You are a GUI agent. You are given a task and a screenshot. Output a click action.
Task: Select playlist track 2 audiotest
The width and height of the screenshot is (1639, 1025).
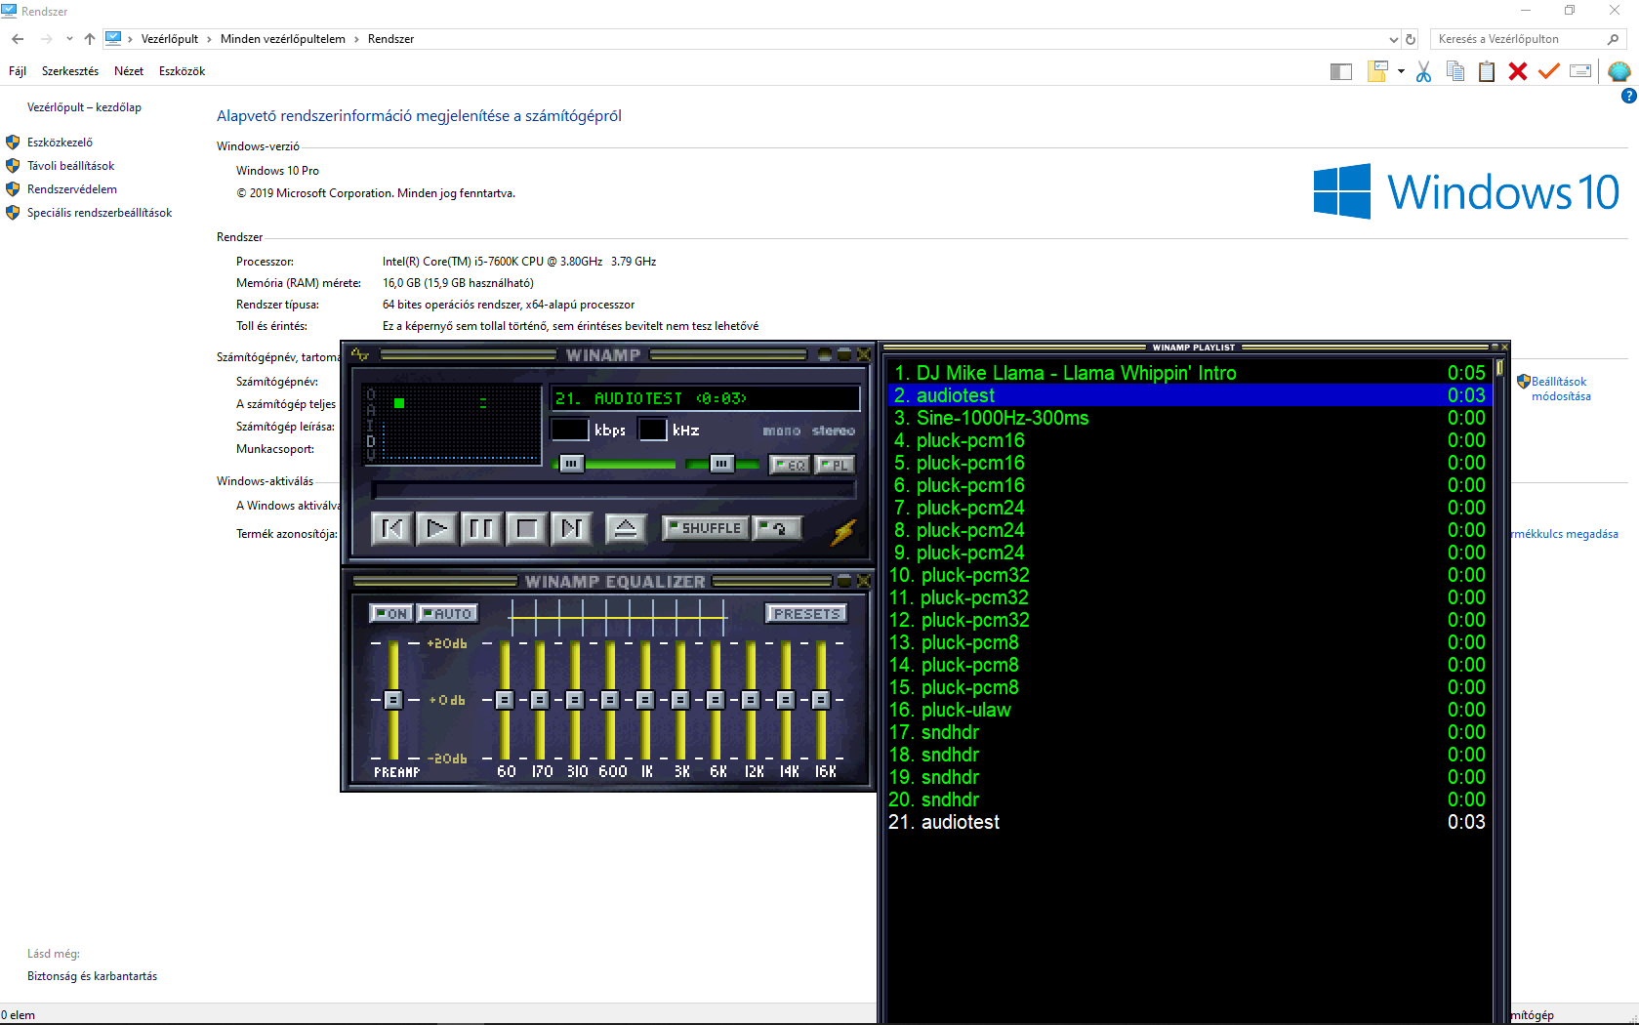tap(1187, 395)
